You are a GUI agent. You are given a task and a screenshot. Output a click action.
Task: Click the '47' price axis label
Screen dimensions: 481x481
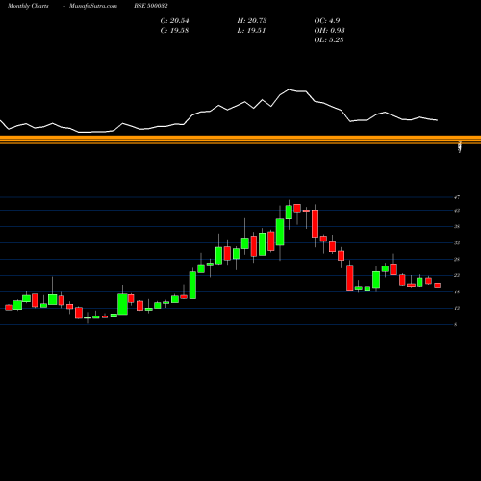457,197
